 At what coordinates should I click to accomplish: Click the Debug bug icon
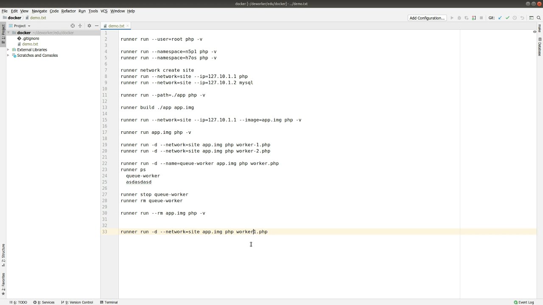(x=459, y=18)
